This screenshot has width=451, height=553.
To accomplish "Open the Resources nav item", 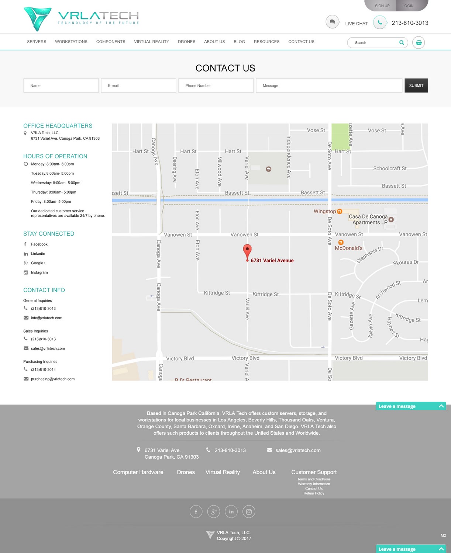I will [266, 42].
